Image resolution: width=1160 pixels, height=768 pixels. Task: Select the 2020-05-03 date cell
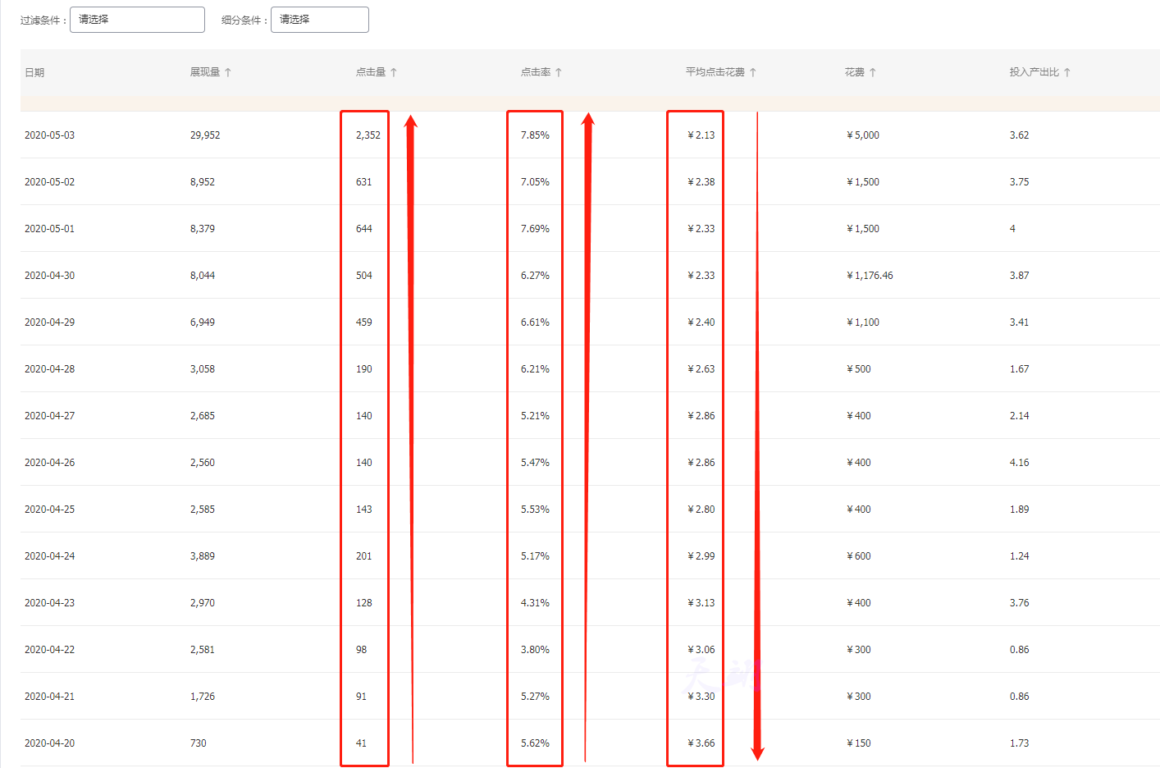pyautogui.click(x=49, y=135)
